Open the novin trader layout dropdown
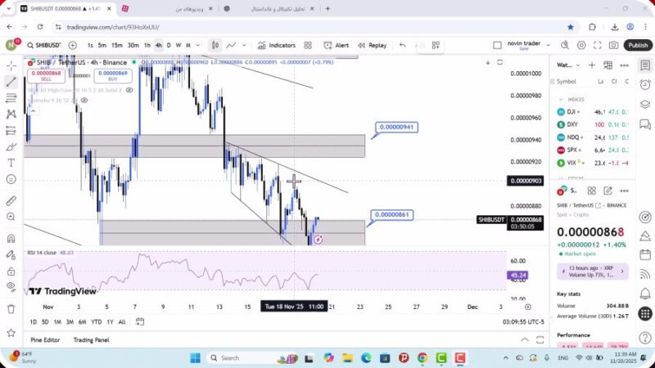This screenshot has height=368, width=655. 546,46
